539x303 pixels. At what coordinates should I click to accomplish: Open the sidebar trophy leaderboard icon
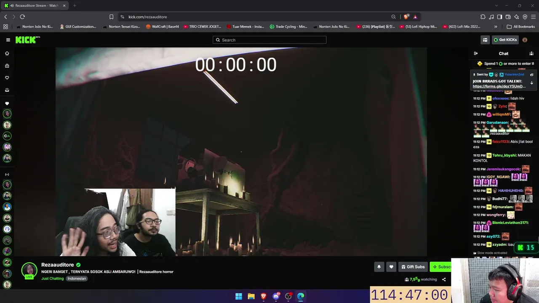(7, 90)
